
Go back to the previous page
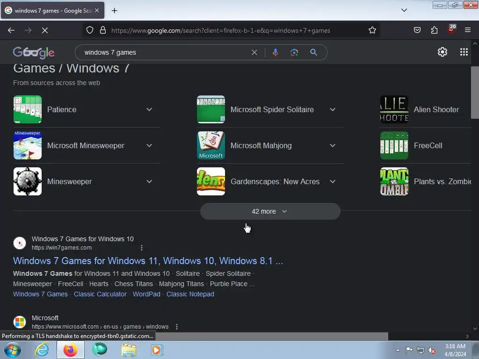pos(11,30)
